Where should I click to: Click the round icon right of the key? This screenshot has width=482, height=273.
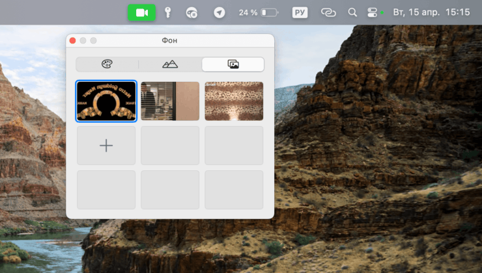coord(191,12)
